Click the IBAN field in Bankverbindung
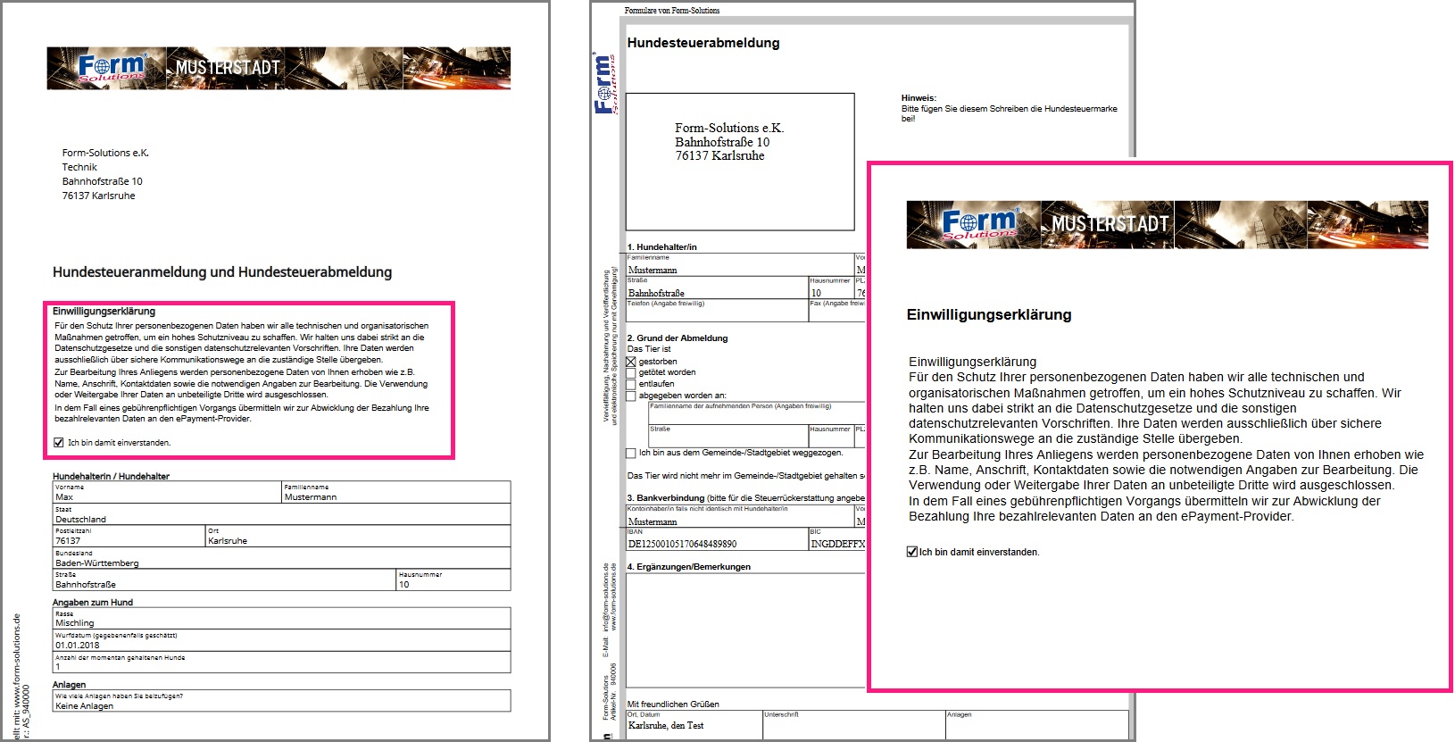 coord(716,543)
